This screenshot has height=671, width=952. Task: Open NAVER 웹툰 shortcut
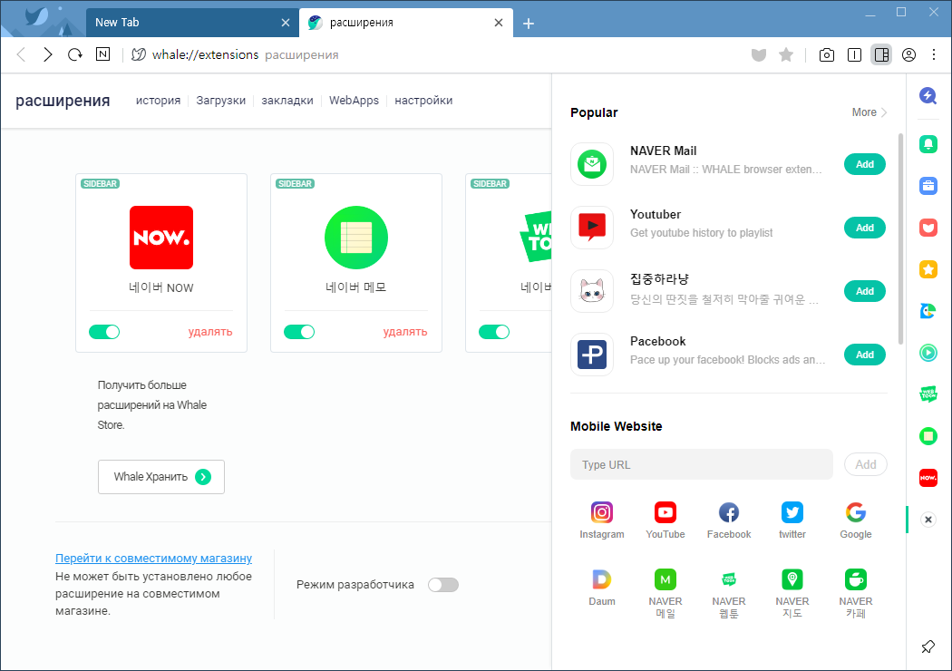click(x=729, y=594)
